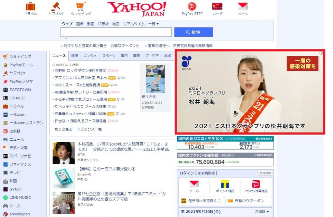
Task: Select the 画像 search tab
Action: [80, 24]
